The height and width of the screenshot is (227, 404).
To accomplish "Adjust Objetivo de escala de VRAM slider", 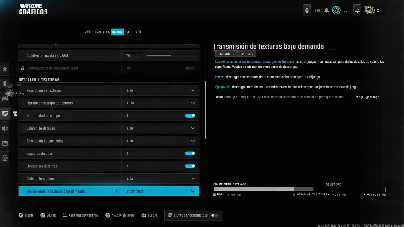I will coord(172,55).
